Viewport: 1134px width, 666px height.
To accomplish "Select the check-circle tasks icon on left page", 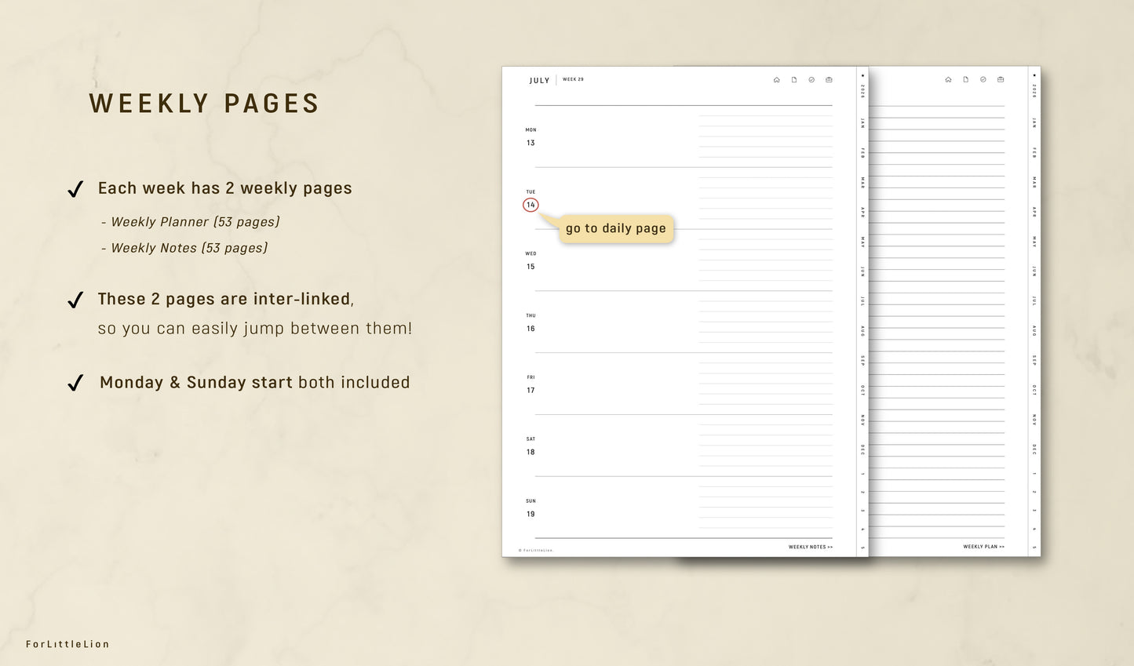I will click(811, 79).
